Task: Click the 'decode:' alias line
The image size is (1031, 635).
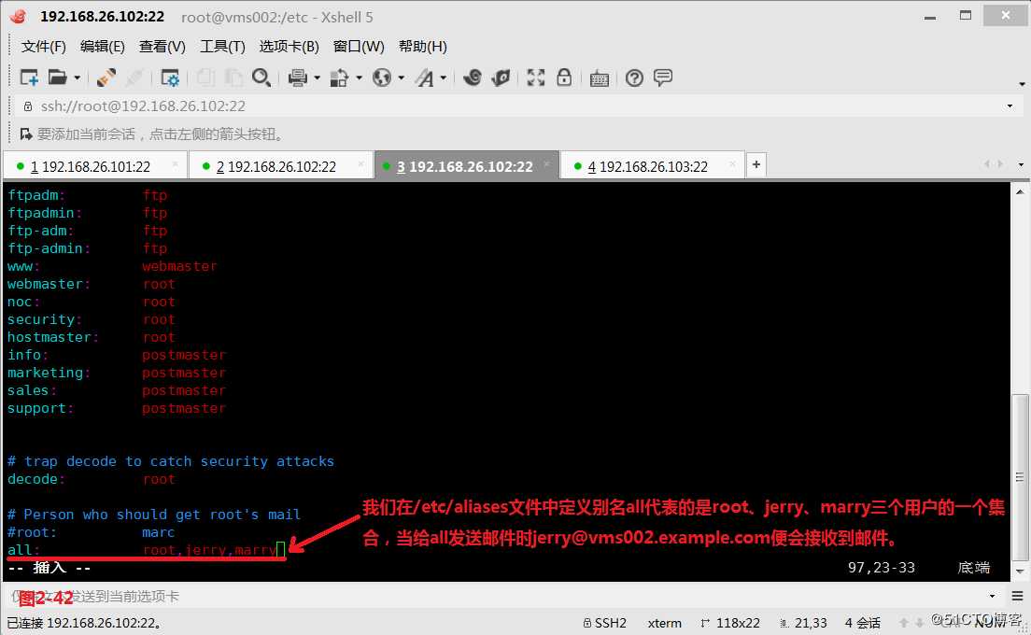Action: click(x=92, y=479)
